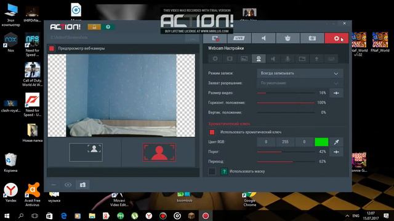Click the fine-tune button next to threshold
The width and height of the screenshot is (394, 221).
[x=336, y=152]
